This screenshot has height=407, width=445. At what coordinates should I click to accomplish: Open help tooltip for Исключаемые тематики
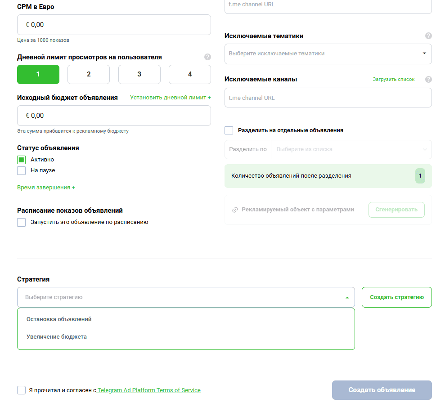428,36
